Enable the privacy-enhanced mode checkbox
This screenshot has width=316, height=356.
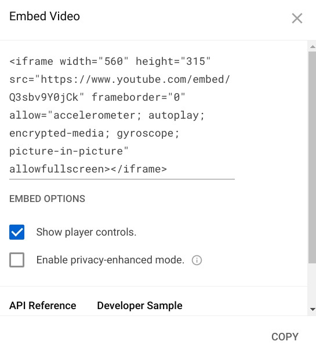[17, 260]
